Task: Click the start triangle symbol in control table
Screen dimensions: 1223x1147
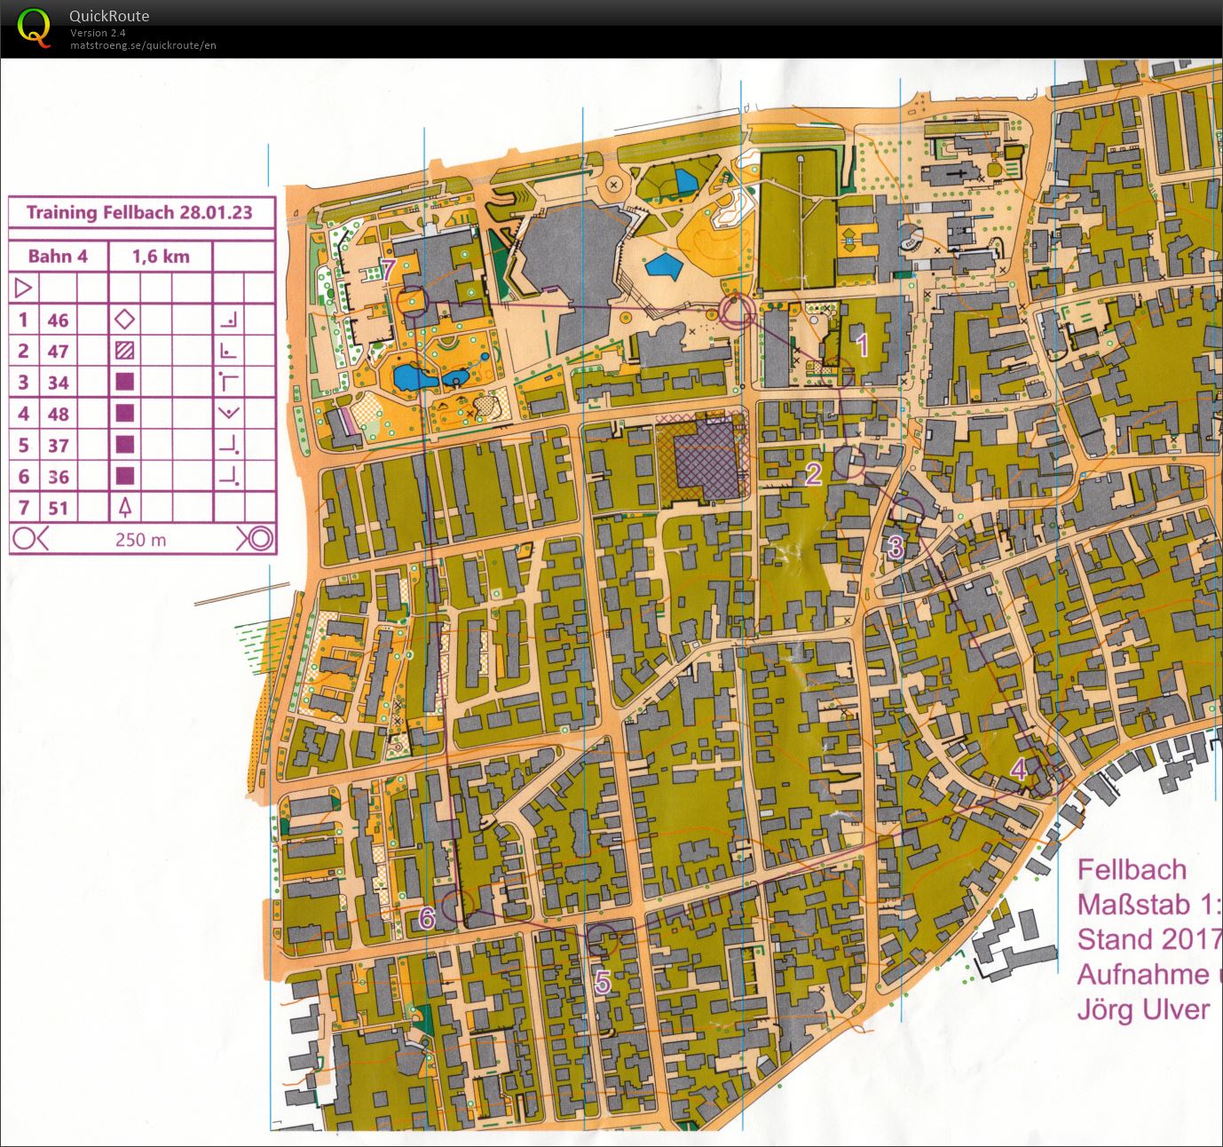Action: (24, 288)
